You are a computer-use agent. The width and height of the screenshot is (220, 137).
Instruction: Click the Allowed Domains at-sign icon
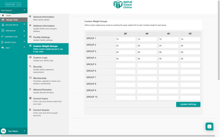pos(30,89)
